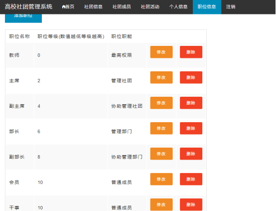The height and width of the screenshot is (211, 276).
Task: Click level value 0 for 教师
Action: 39,55
